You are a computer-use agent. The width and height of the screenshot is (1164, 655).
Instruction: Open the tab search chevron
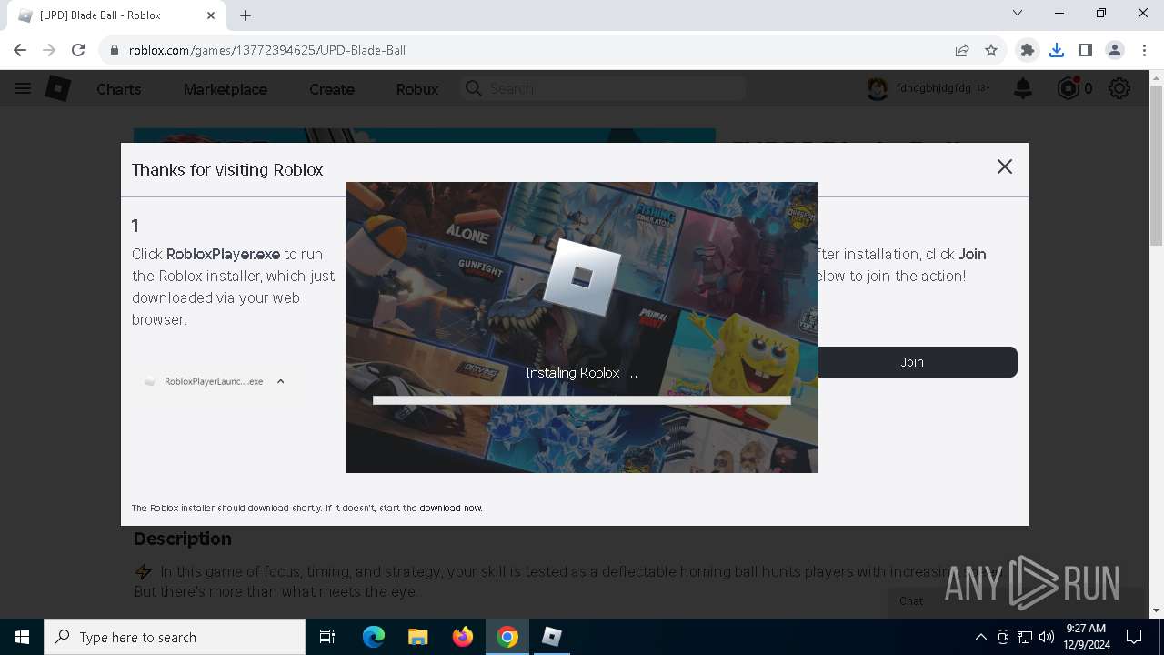[x=1018, y=13]
